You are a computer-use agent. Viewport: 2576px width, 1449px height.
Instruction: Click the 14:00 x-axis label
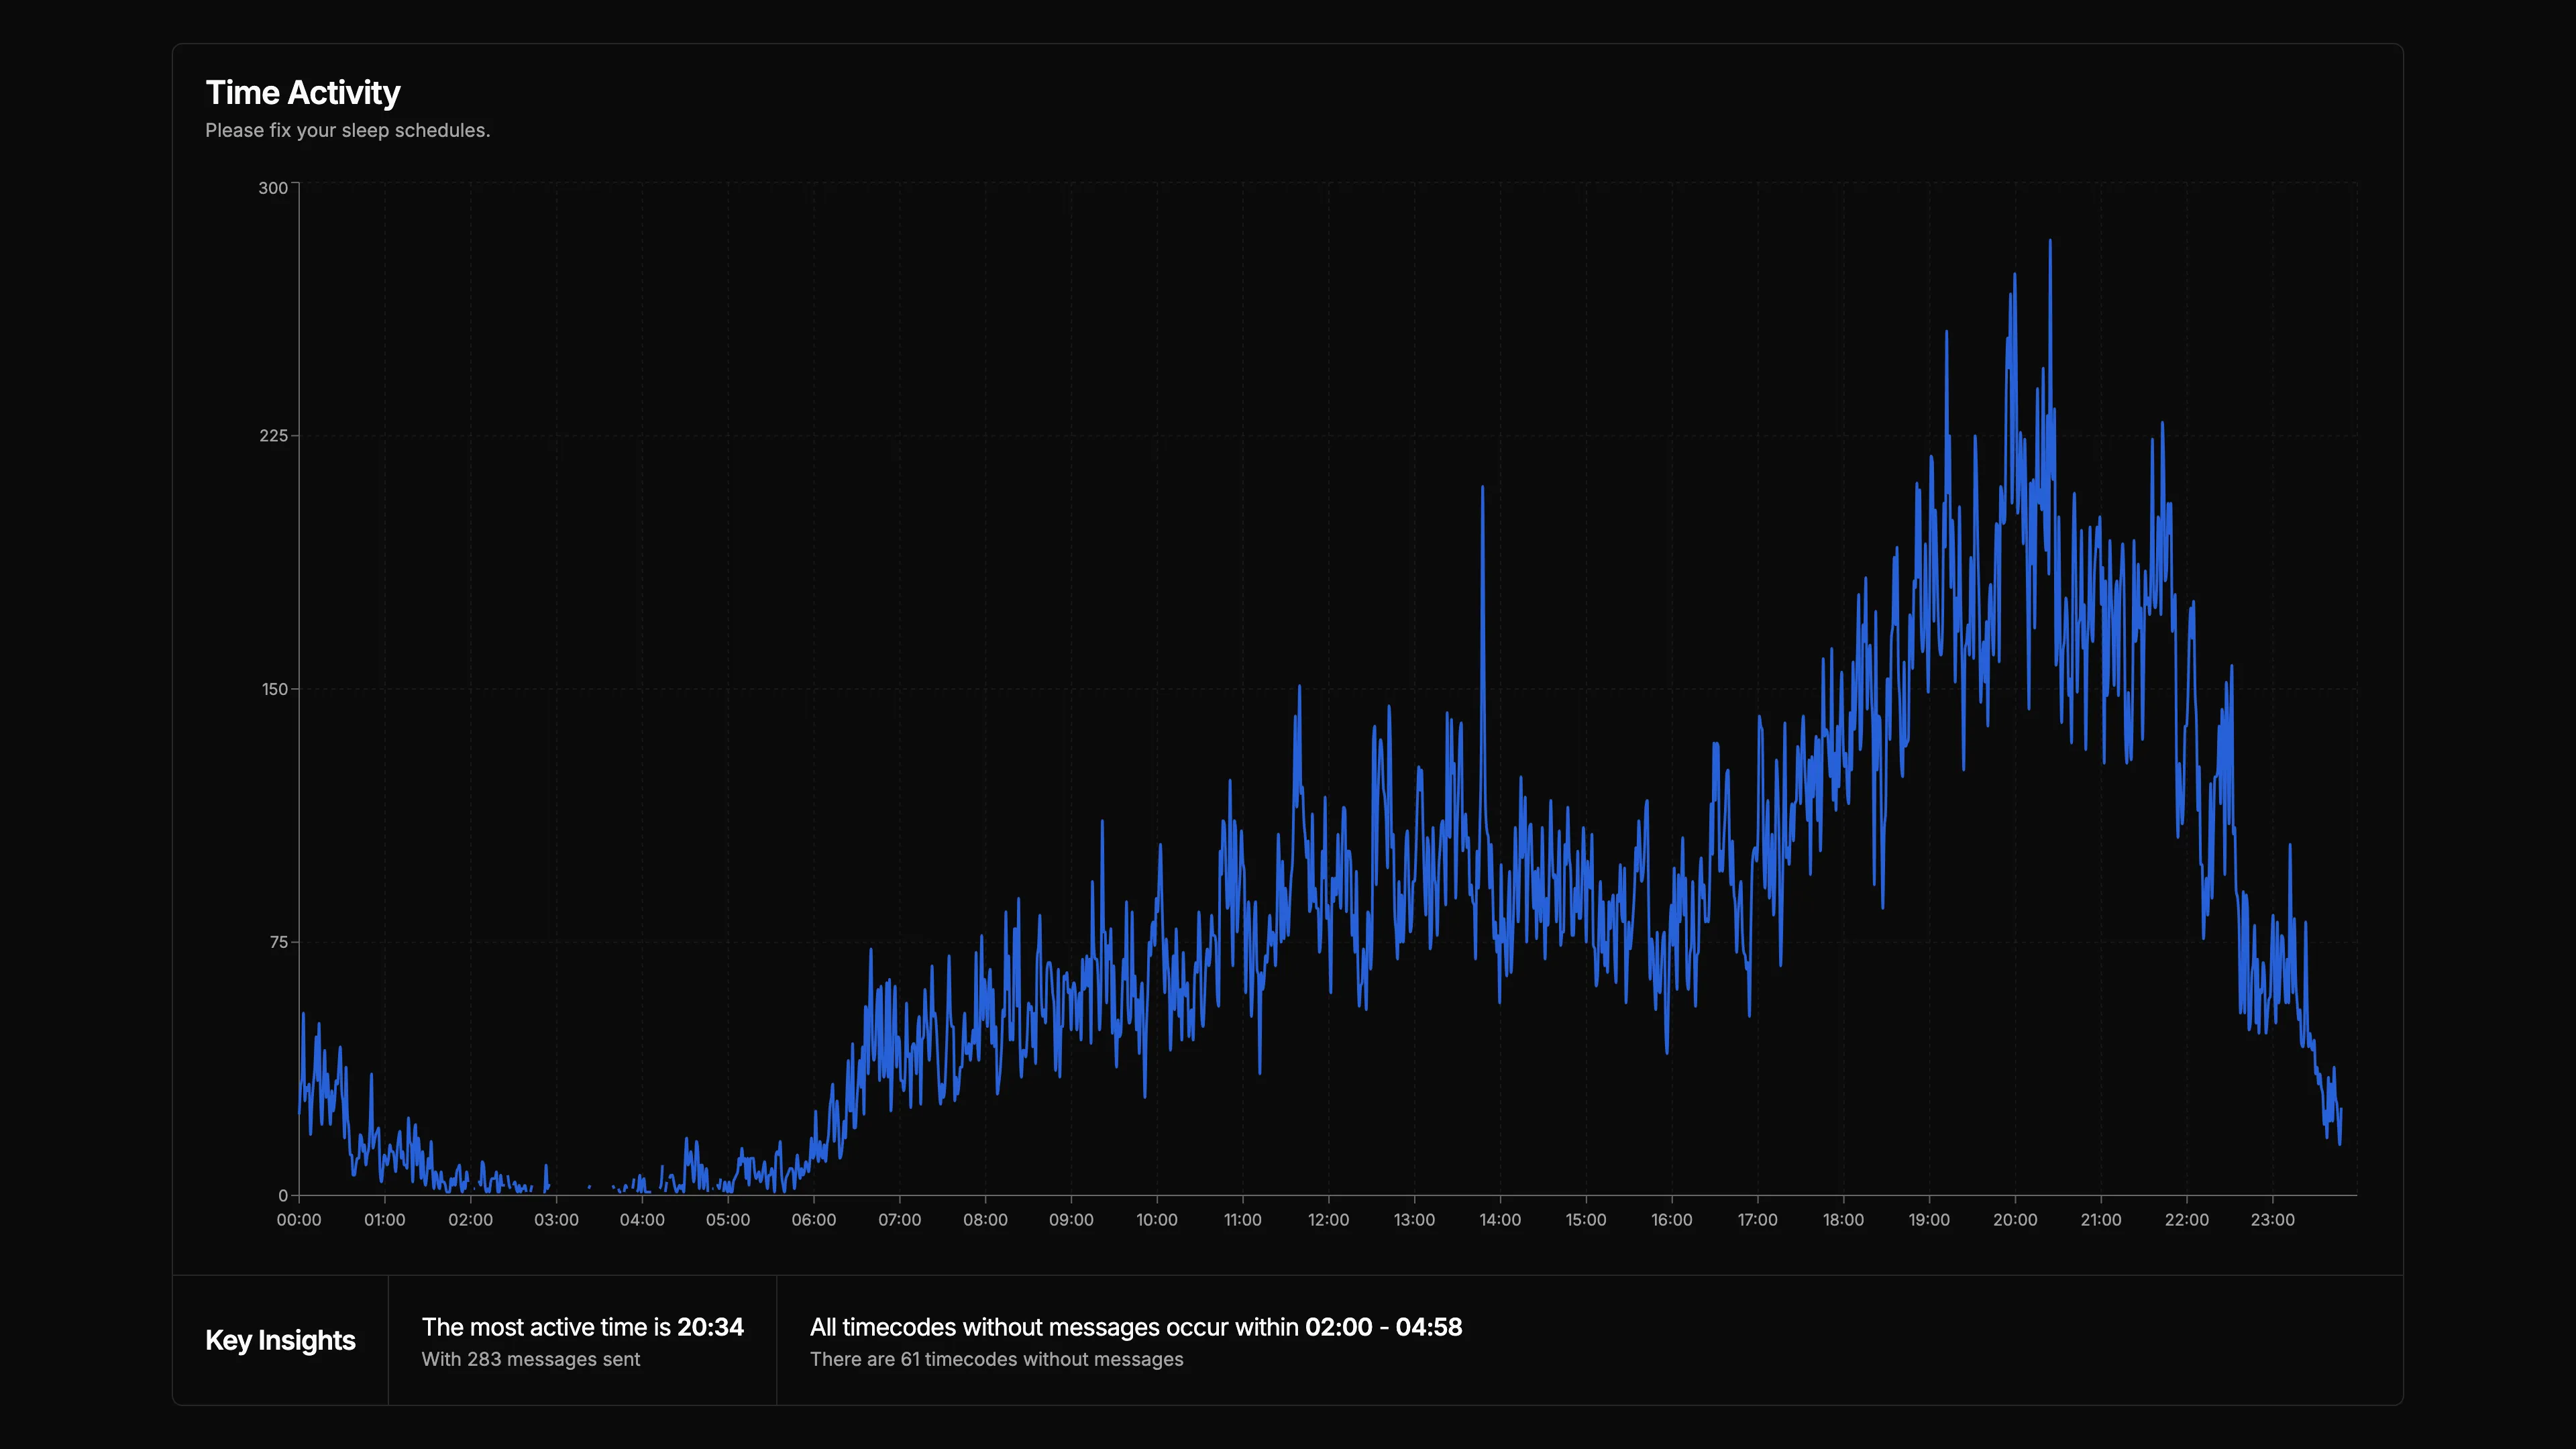[1500, 1220]
